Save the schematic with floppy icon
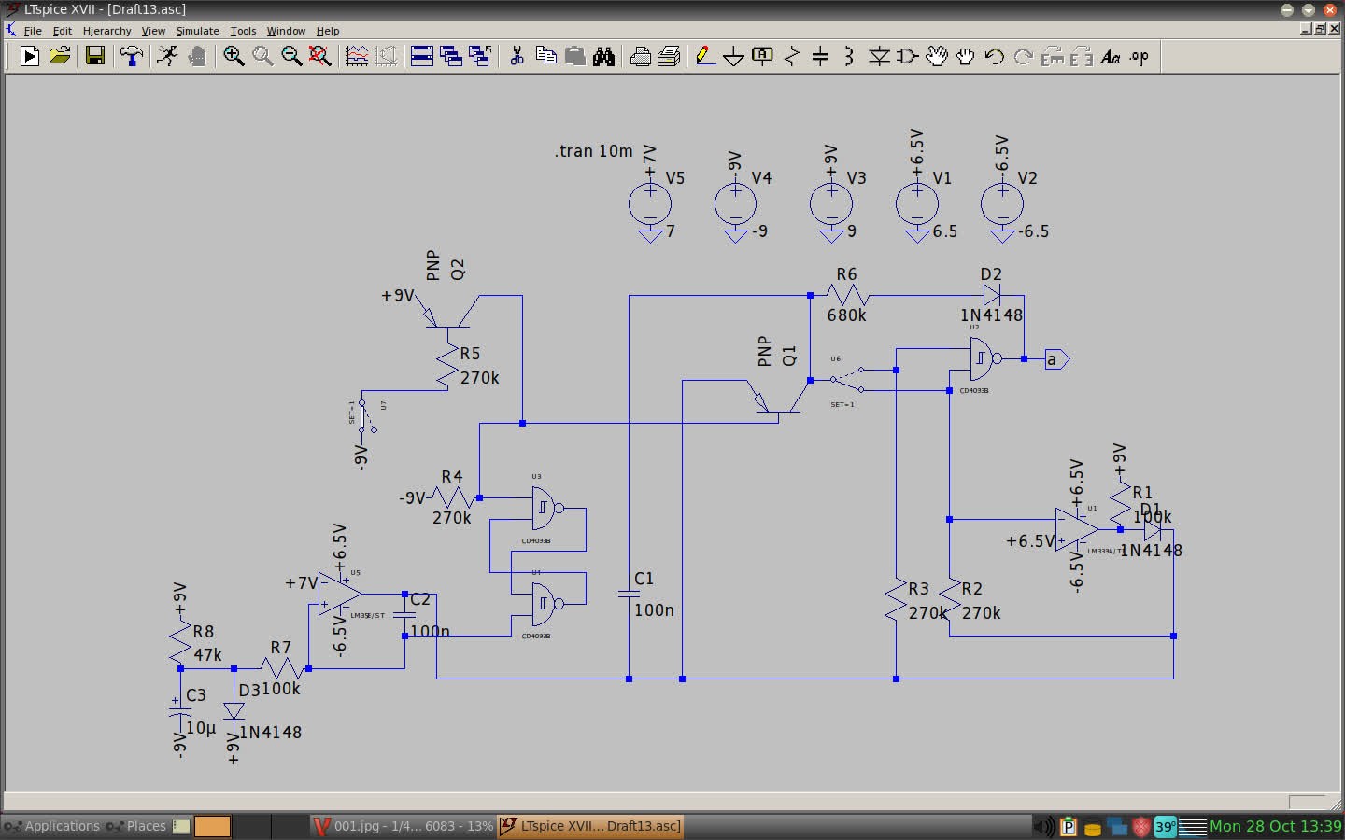Screen dimensions: 1345x840 (x=94, y=57)
